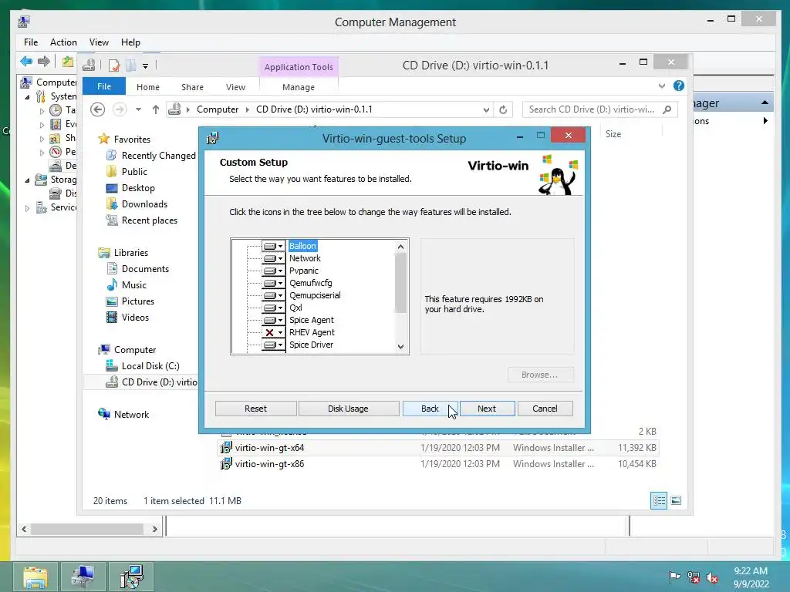The image size is (790, 592).
Task: Click the Disk Usage button
Action: coord(348,409)
